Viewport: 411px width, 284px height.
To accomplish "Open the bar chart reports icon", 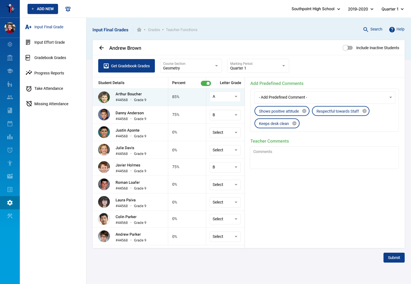I will tap(10, 137).
